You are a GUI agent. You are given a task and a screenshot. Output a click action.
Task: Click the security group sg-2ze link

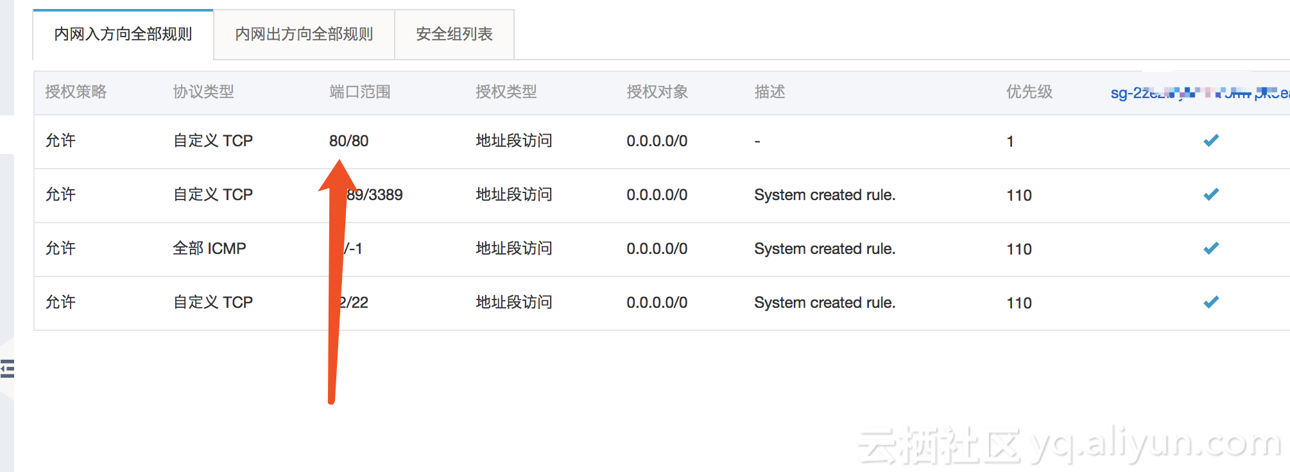pyautogui.click(x=1200, y=93)
